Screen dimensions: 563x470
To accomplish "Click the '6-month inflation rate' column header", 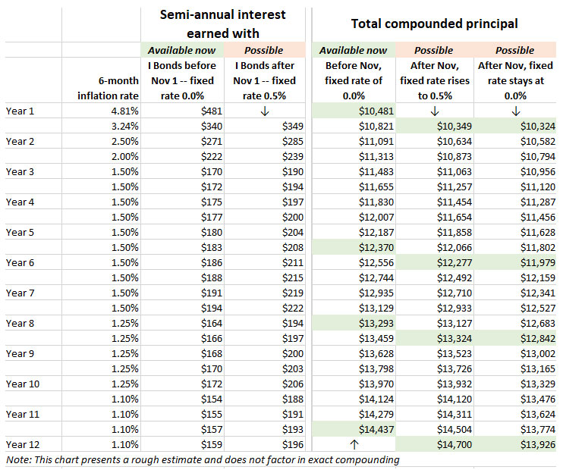I will pos(106,88).
